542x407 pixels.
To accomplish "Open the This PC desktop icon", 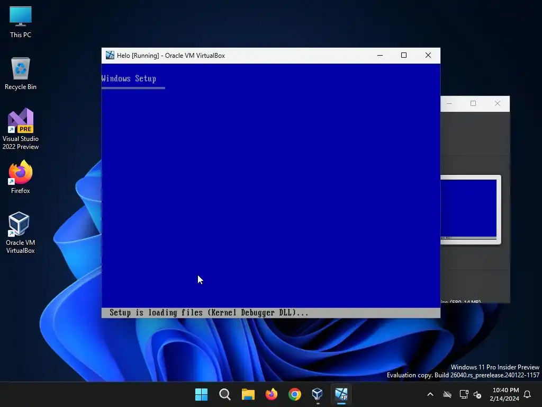I will [21, 22].
